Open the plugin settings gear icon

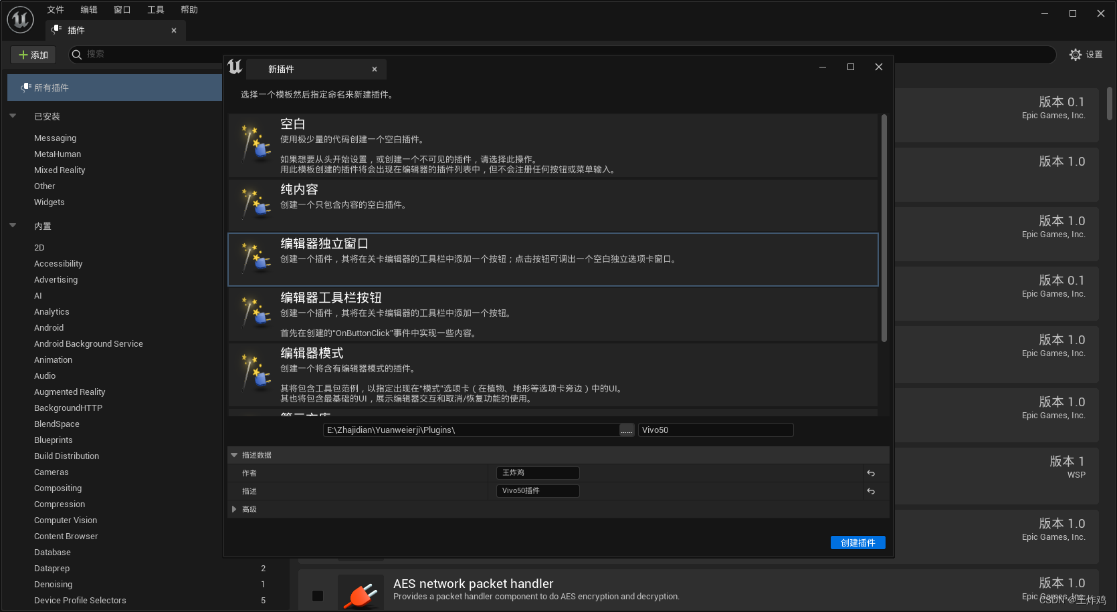(x=1076, y=55)
